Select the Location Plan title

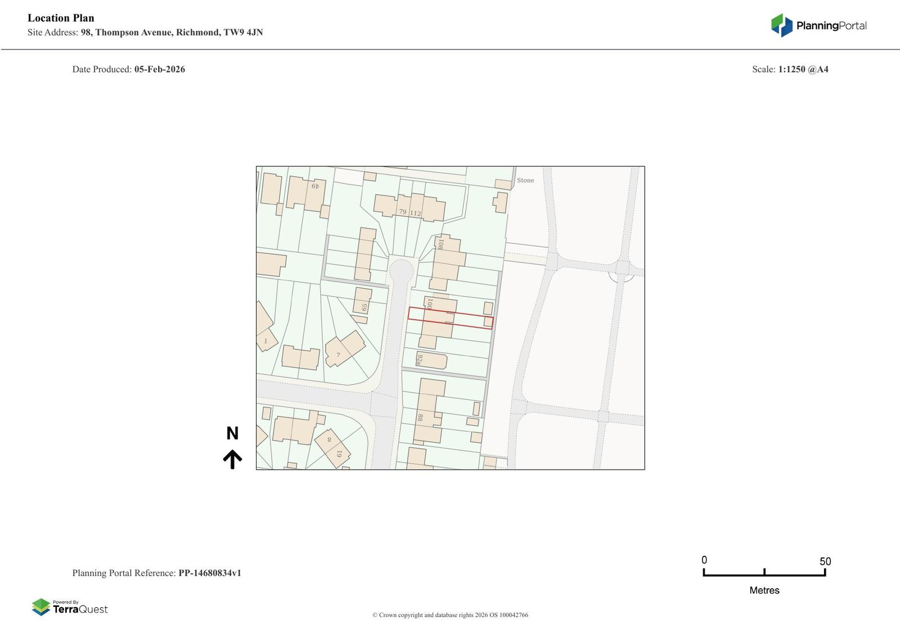point(61,18)
